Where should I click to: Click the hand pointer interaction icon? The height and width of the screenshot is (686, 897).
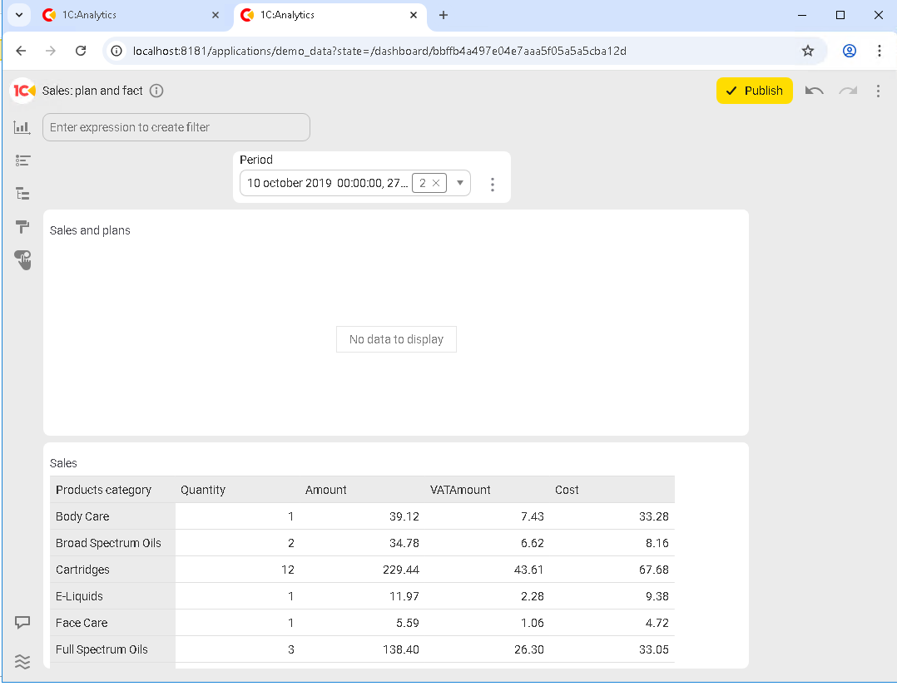tap(22, 260)
